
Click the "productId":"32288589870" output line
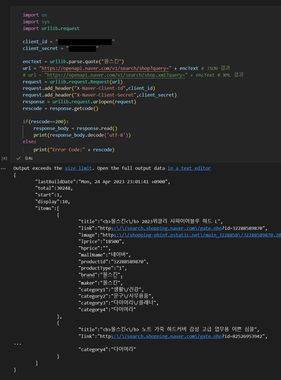click(x=113, y=262)
